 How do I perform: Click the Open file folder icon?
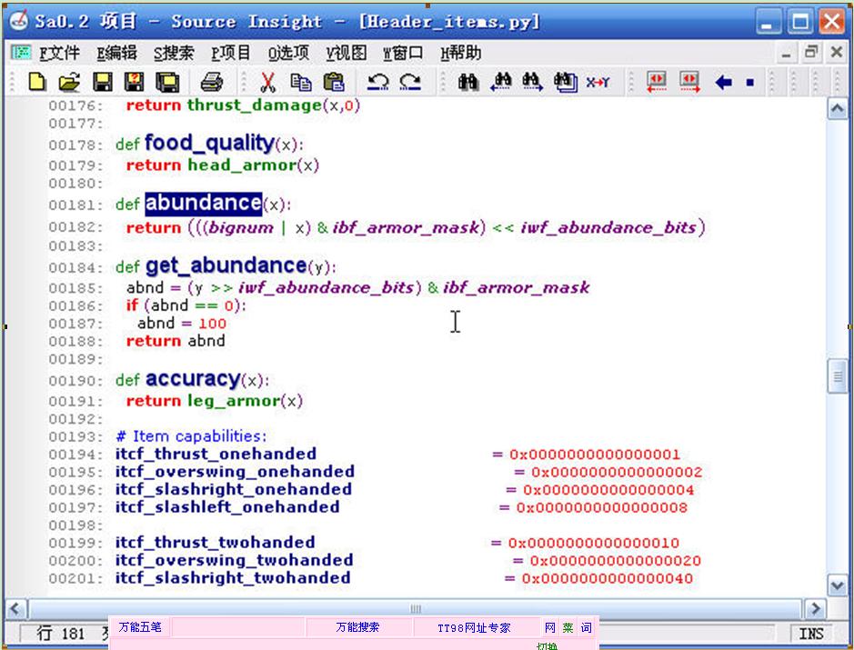pos(69,83)
